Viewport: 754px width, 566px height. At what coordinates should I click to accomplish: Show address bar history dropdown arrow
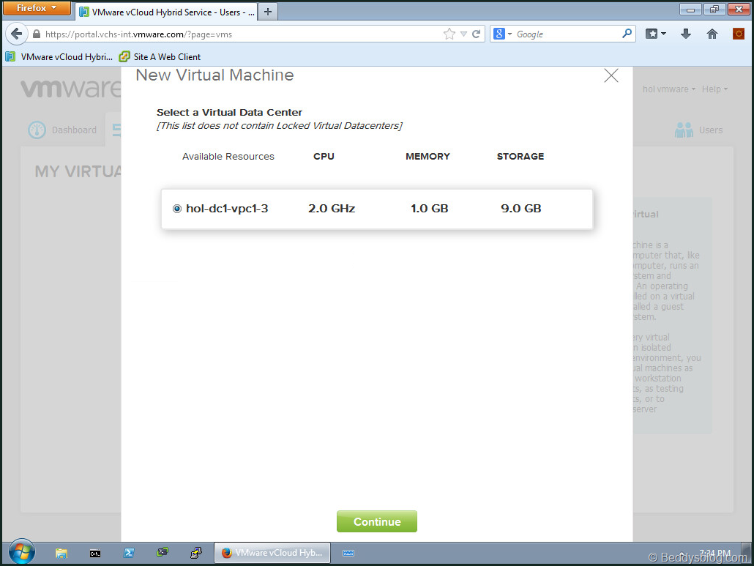pos(463,34)
